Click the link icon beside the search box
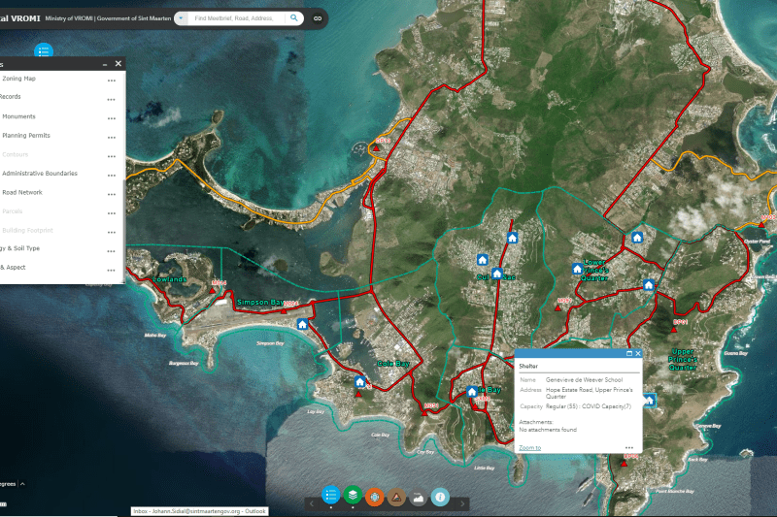Image resolution: width=777 pixels, height=517 pixels. click(318, 18)
